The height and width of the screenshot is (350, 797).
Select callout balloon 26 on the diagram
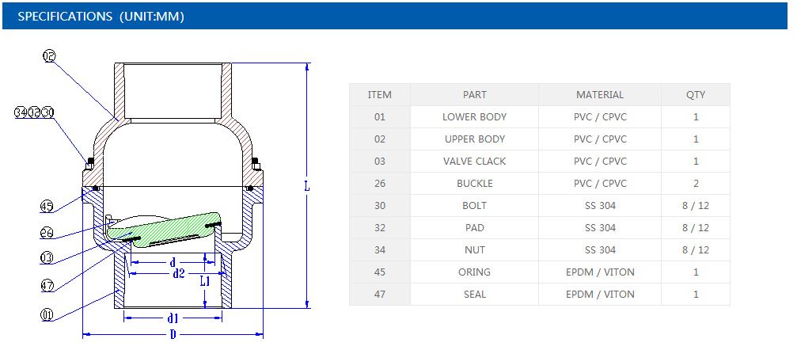tap(47, 233)
